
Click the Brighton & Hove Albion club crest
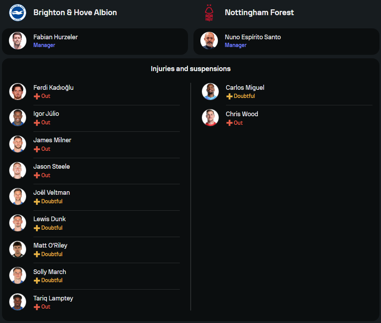pos(17,12)
